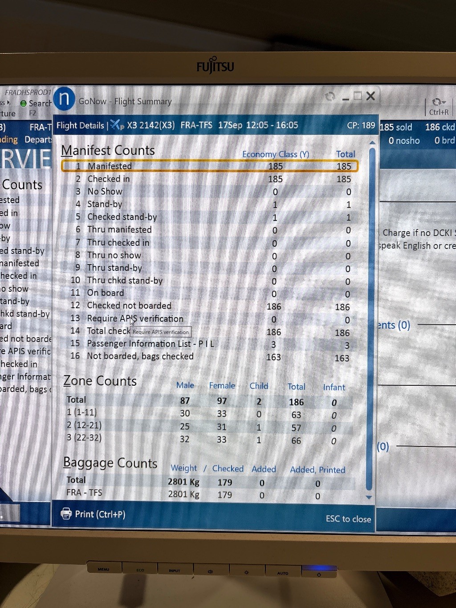
Task: Click the green Search status icon
Action: click(x=24, y=103)
